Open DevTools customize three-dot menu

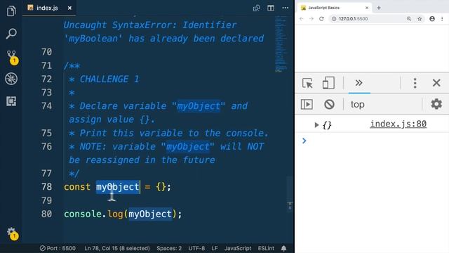[415, 83]
